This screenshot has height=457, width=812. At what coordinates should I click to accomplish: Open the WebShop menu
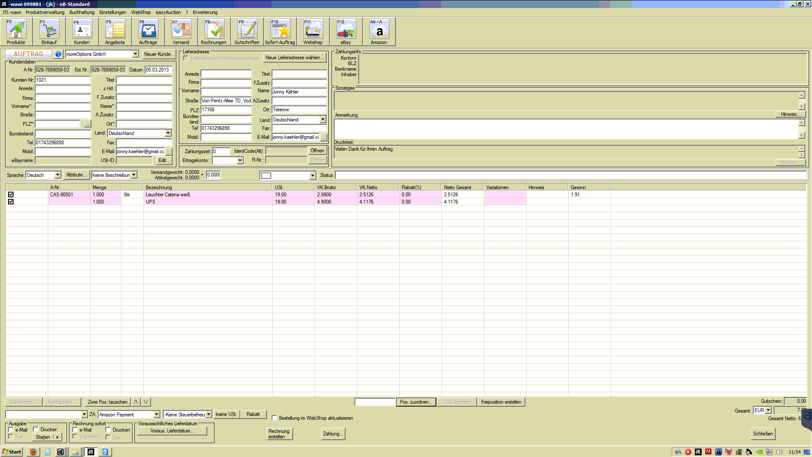point(141,12)
